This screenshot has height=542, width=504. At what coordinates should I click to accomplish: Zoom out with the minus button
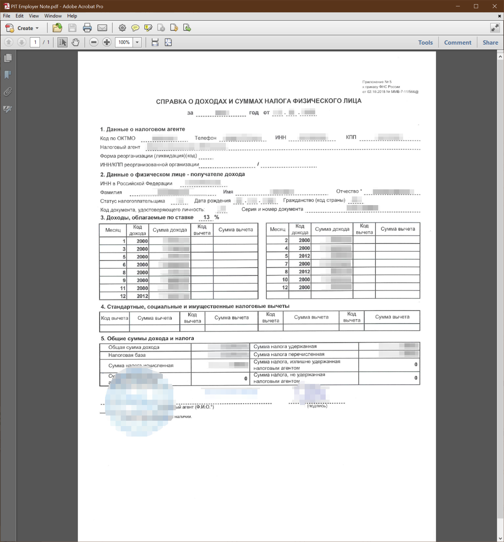click(94, 42)
